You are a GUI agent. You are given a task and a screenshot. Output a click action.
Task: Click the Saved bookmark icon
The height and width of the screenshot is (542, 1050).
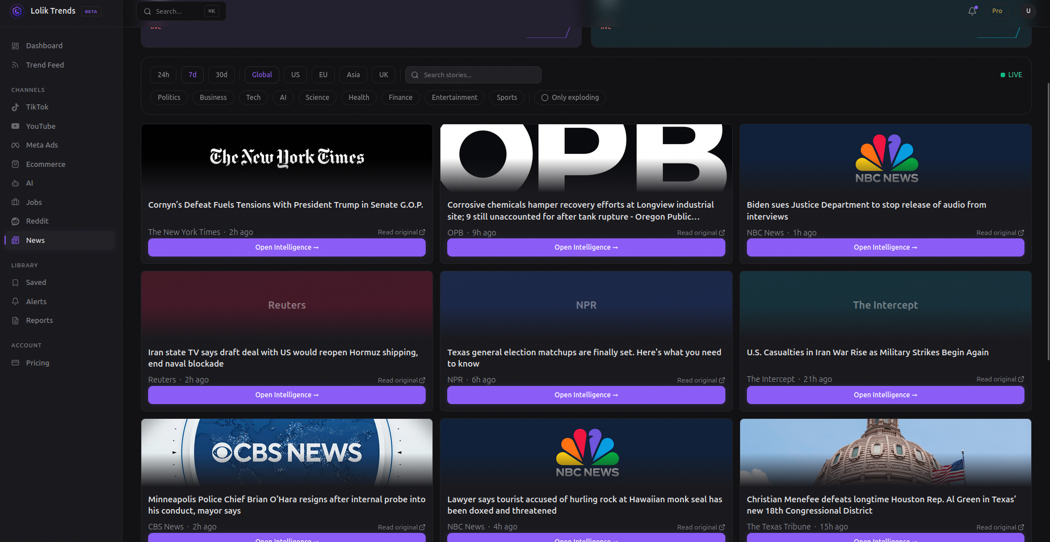15,283
